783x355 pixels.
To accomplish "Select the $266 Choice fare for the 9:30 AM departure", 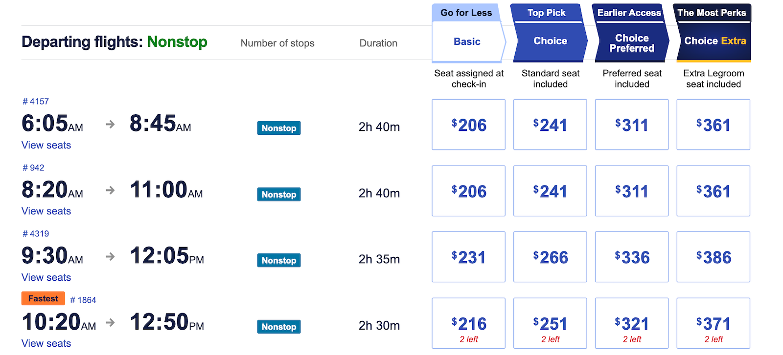I will click(x=550, y=256).
